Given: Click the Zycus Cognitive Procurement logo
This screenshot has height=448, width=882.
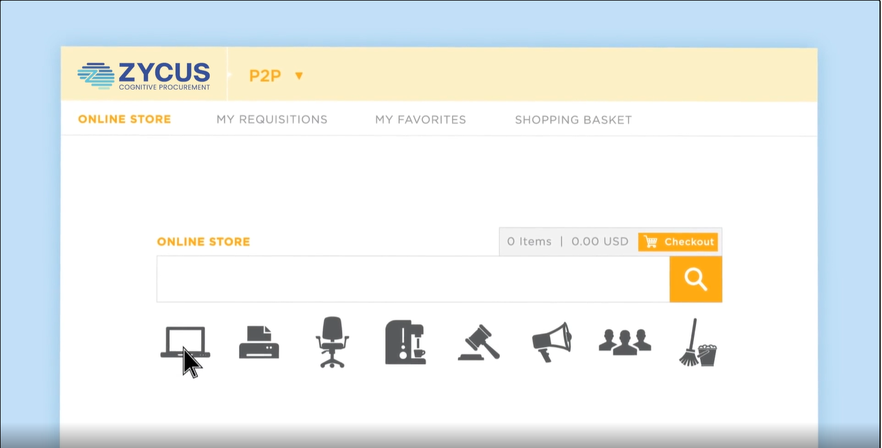Looking at the screenshot, I should (x=144, y=74).
